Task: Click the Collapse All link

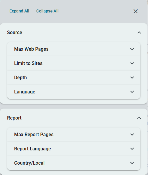Action: click(47, 11)
